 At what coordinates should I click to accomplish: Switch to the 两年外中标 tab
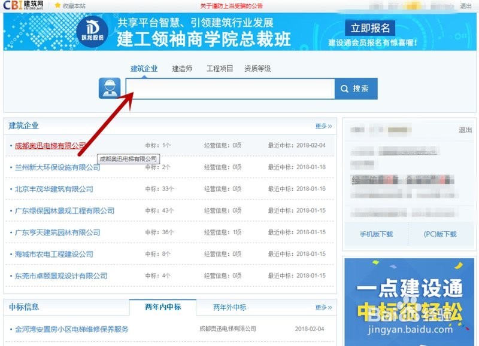230,308
